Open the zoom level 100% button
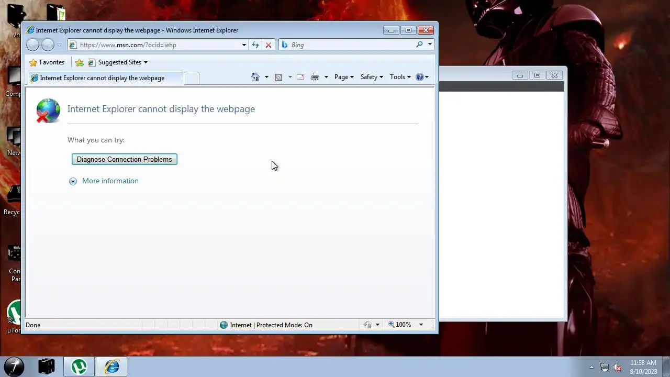Viewport: 670px width, 377px height. (400, 325)
